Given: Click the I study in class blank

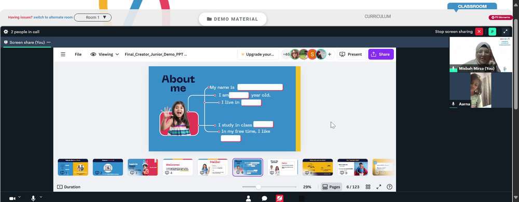Looking at the screenshot, I should (264, 124).
